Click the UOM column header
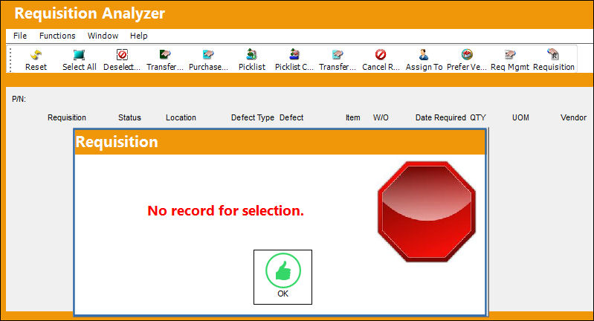Viewport: 594px width, 321px height. [520, 117]
